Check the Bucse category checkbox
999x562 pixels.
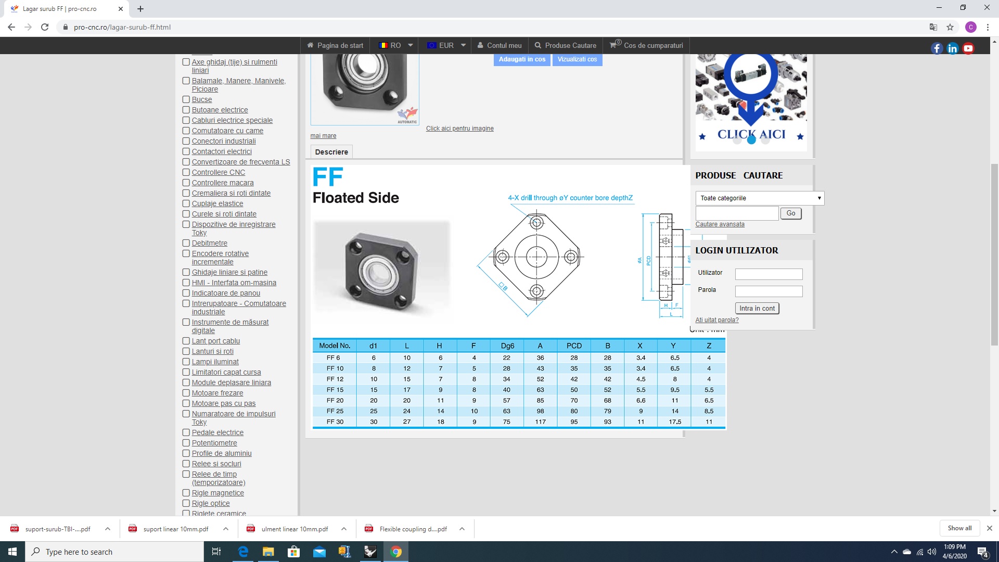pos(186,99)
